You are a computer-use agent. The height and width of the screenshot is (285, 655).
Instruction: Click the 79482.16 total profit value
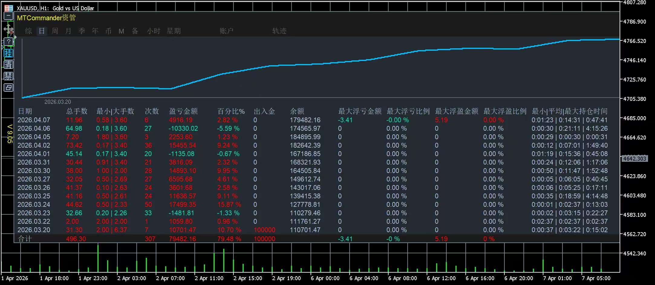(182, 239)
